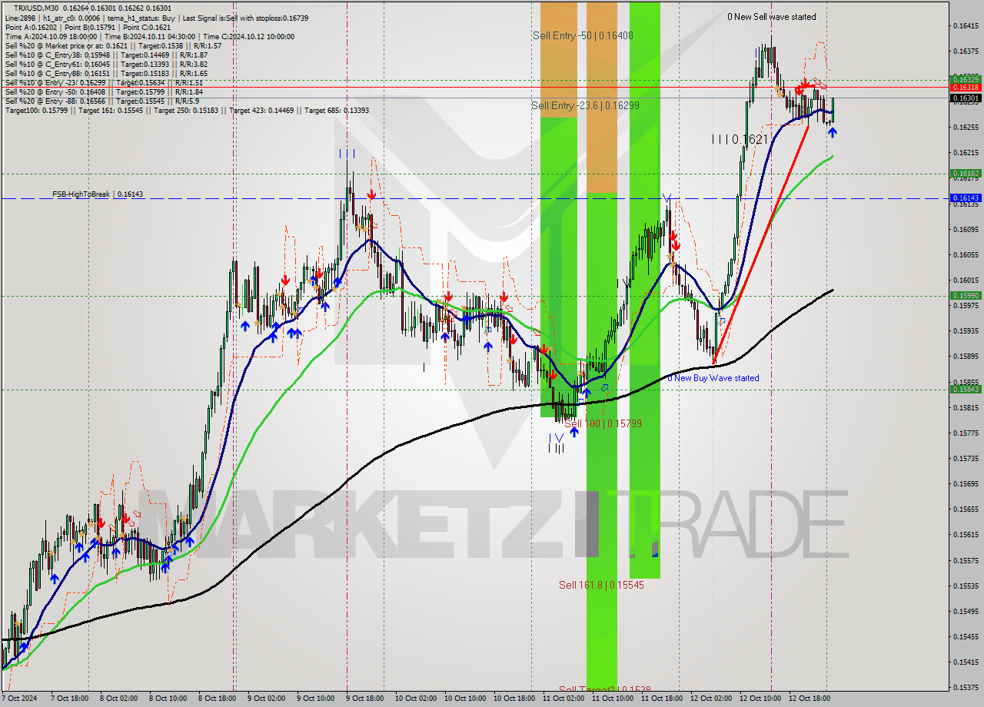Image resolution: width=984 pixels, height=707 pixels.
Task: Click the 'Target100: 0.15799' targets line
Action: 187,110
